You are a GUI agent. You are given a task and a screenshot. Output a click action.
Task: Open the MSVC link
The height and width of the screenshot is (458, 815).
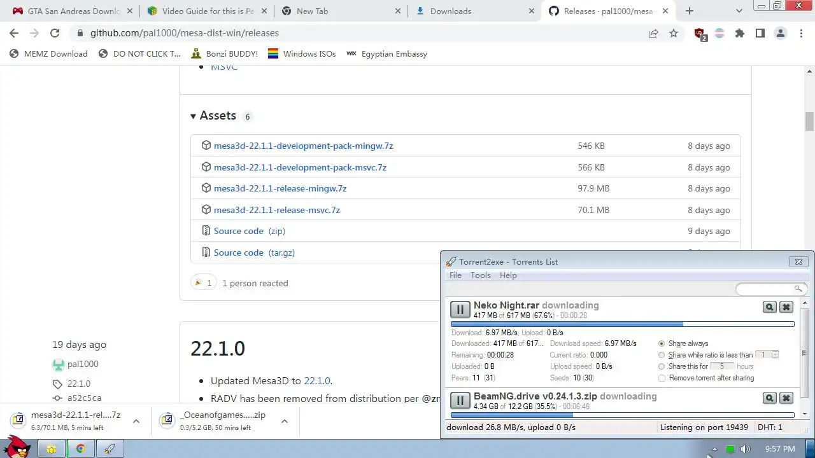click(x=224, y=67)
